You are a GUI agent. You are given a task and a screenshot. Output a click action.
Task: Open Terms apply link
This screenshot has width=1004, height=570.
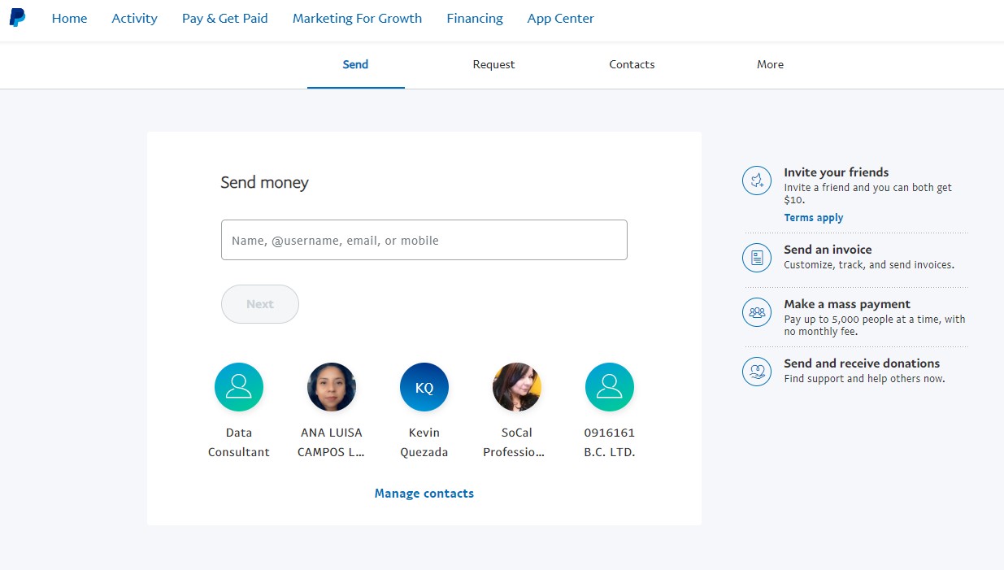pos(813,218)
